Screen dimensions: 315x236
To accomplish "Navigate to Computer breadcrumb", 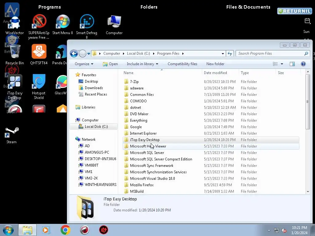I will [x=112, y=53].
